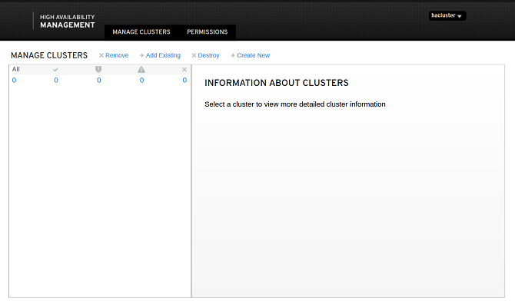
Task: Click the count under the All column
Action: coord(14,80)
